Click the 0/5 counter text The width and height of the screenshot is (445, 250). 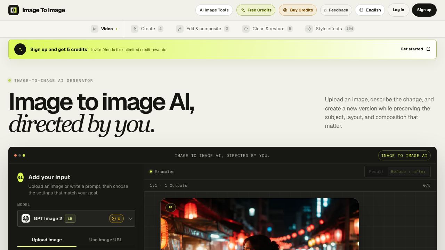427,185
